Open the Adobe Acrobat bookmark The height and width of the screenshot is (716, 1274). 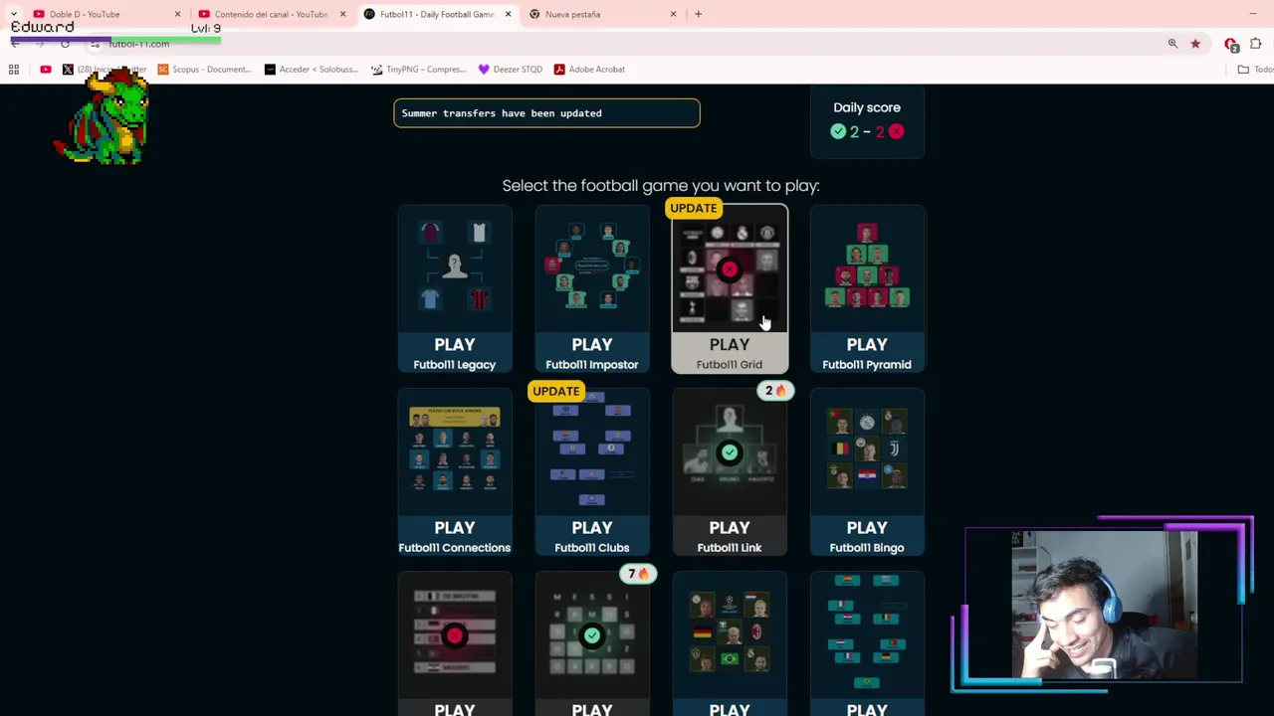tap(588, 70)
